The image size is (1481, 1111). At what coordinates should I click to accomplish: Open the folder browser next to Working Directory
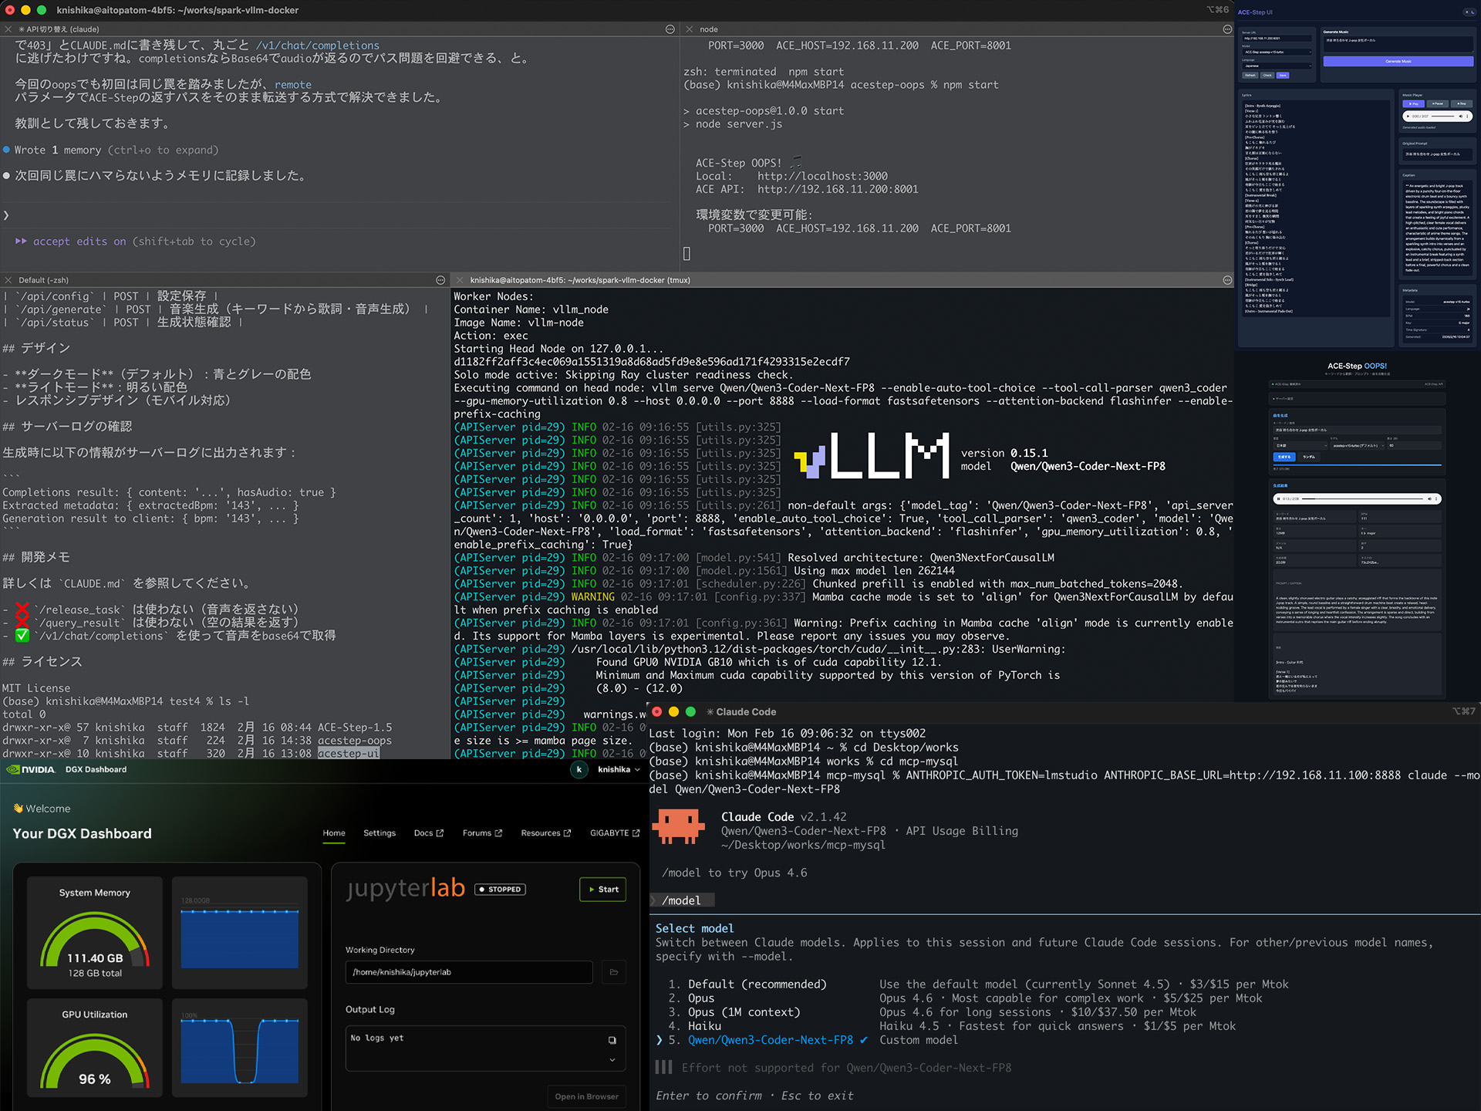(613, 972)
